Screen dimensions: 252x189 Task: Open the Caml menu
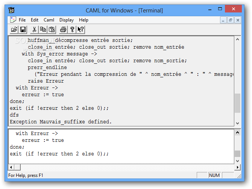click(x=49, y=20)
